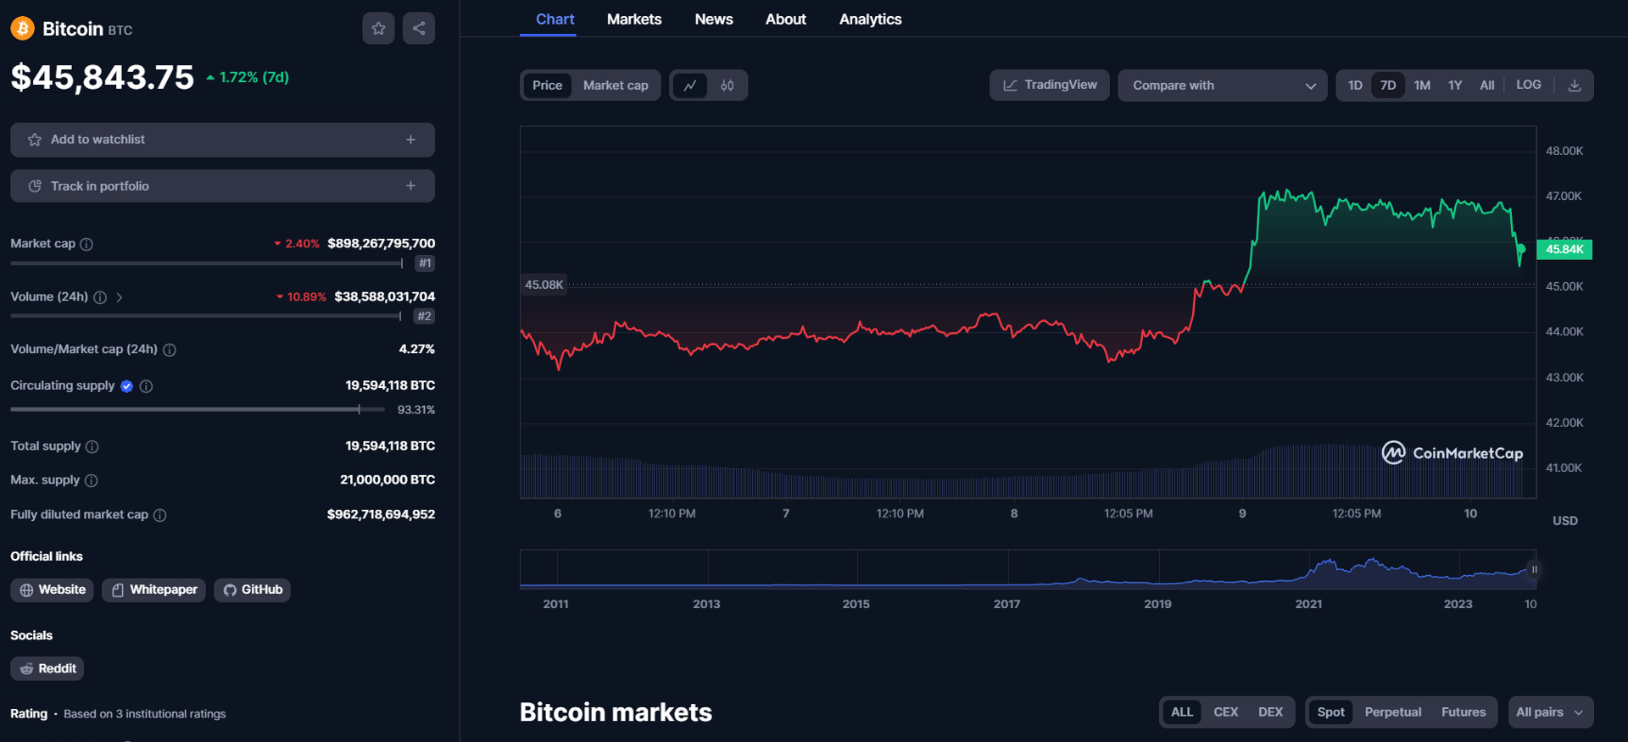Open Fully diluted market cap info icon
This screenshot has width=1628, height=742.
(159, 515)
